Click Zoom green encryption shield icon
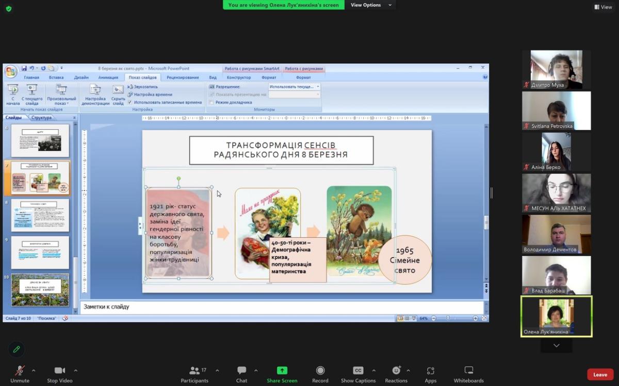Viewport: 619px width, 386px height. [x=9, y=8]
